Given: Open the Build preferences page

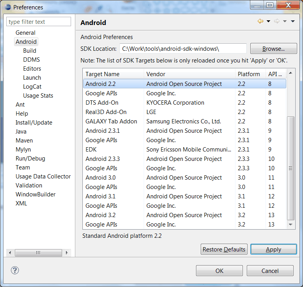Looking at the screenshot, I should coord(30,51).
